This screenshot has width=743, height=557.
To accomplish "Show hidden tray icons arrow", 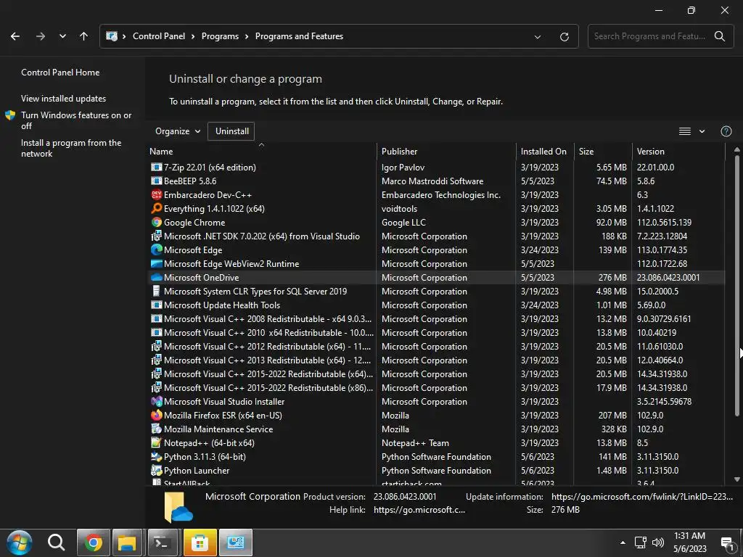I will coord(623,542).
